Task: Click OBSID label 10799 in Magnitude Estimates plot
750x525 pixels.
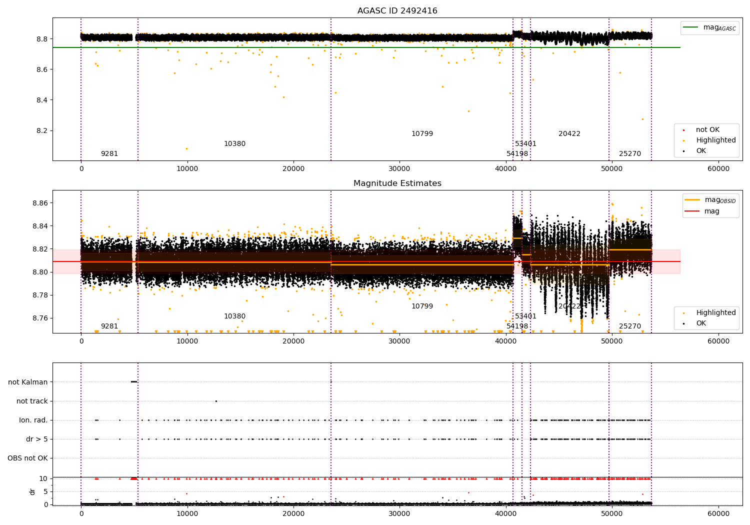Action: pyautogui.click(x=422, y=306)
